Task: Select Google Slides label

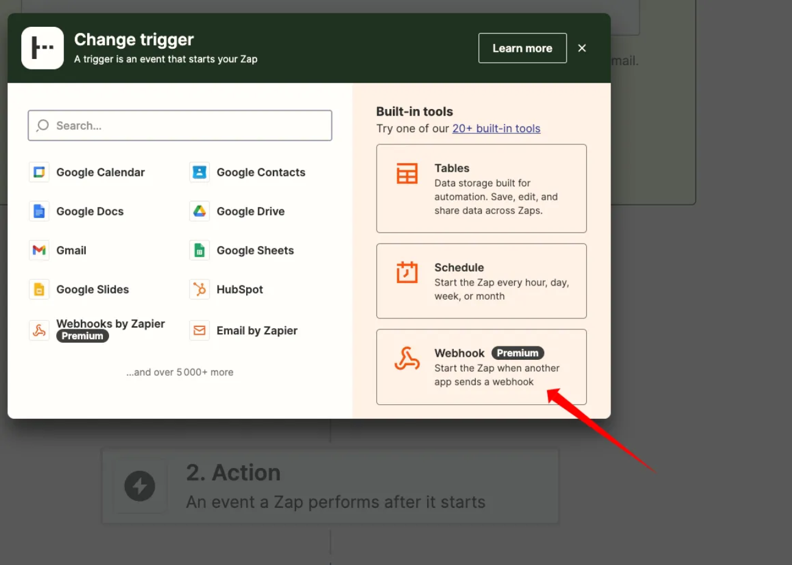Action: pos(93,289)
